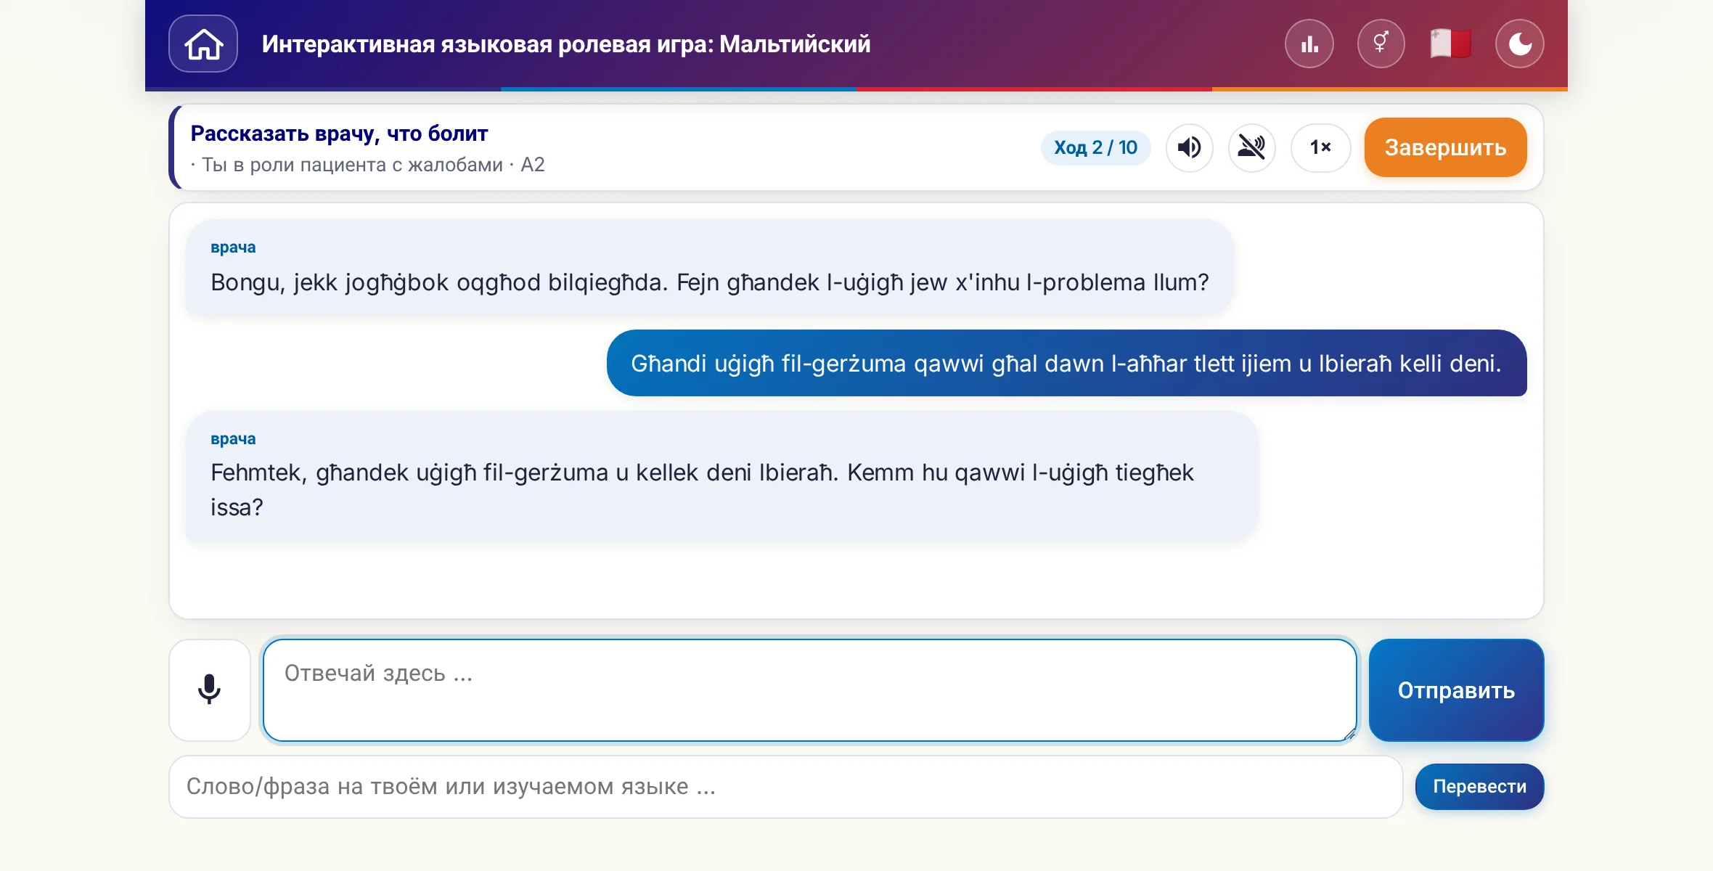Focus the Отвечай здесь reply field

click(x=809, y=690)
